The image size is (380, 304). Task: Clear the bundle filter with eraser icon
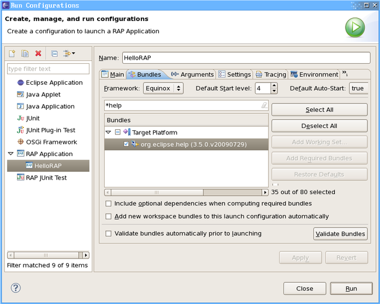point(264,105)
